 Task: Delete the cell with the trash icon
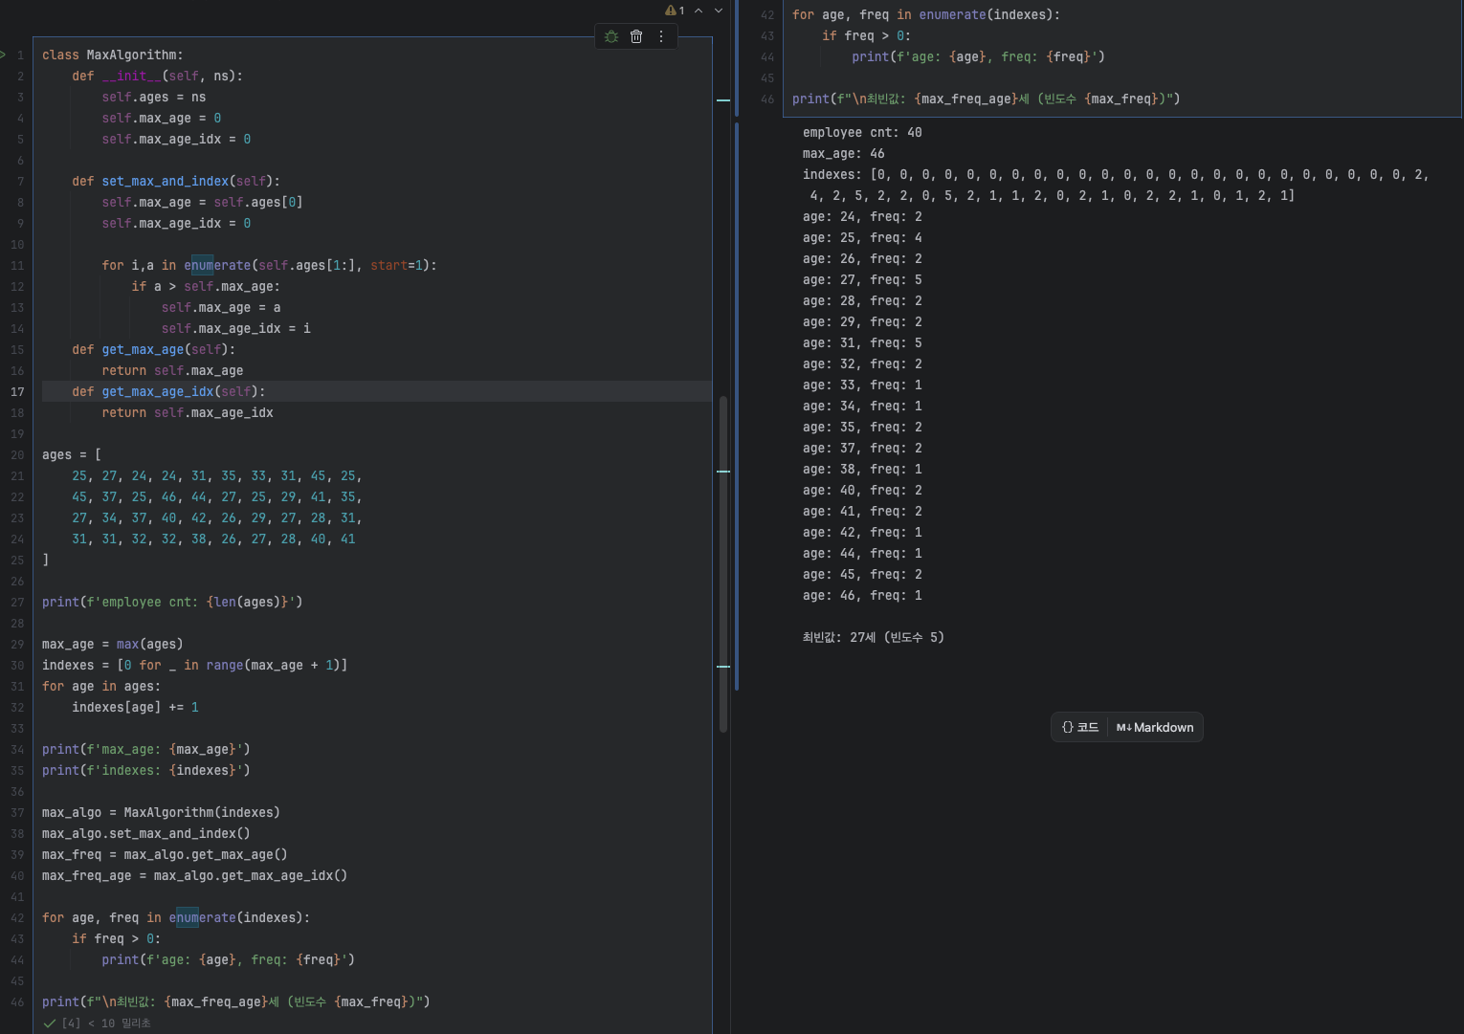click(636, 36)
